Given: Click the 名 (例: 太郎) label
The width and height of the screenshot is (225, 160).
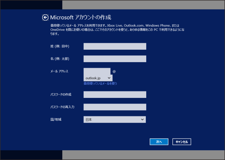Looking at the screenshot, I should tap(60, 59).
